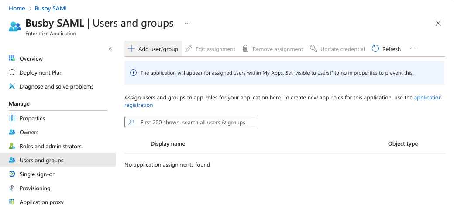Screen dimensions: 454x205
Task: Collapse the sidebar with the double chevron
Action: [x=110, y=49]
